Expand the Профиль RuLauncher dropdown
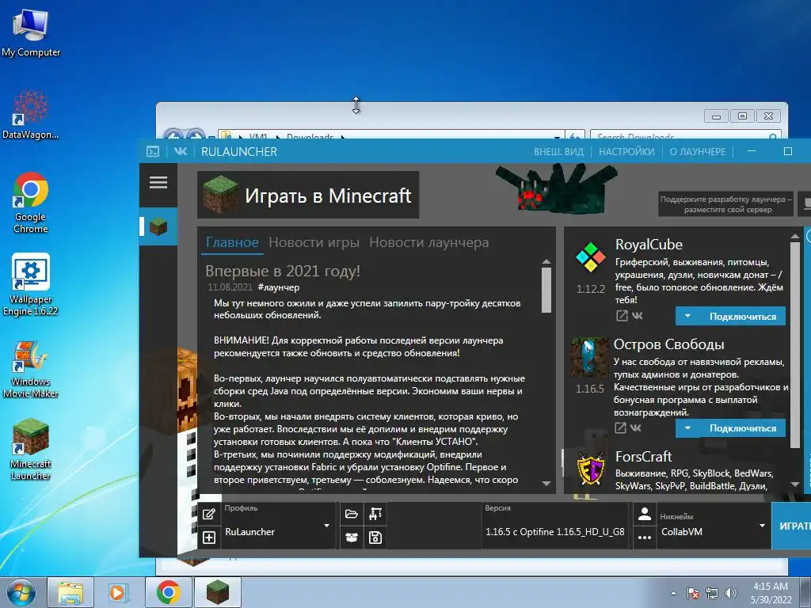The height and width of the screenshot is (608, 811). [x=326, y=526]
